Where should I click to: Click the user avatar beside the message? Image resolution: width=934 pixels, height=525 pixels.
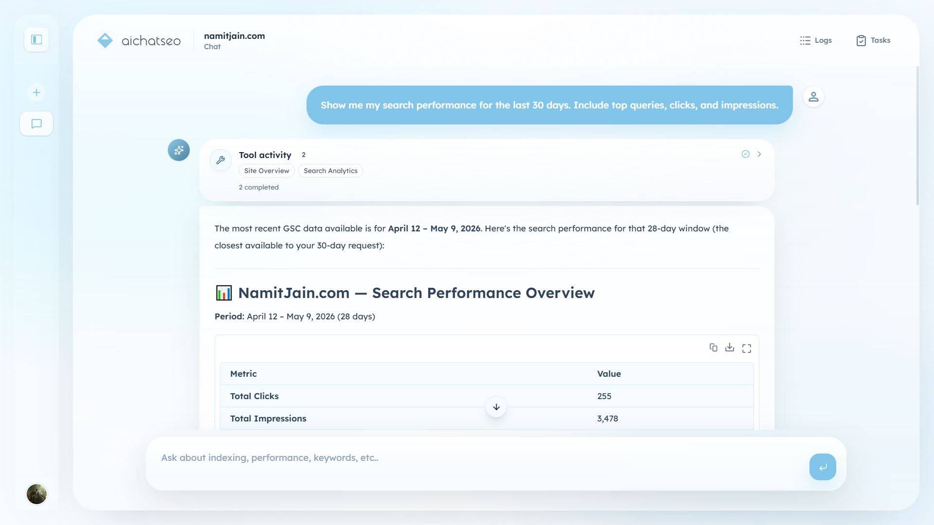[813, 97]
